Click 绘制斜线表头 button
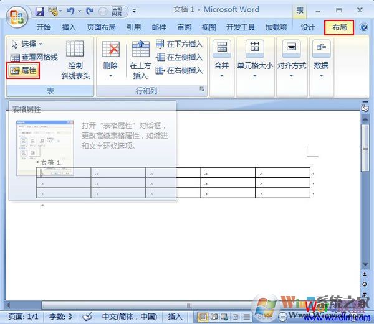Image resolution: width=374 pixels, height=324 pixels. (75, 60)
